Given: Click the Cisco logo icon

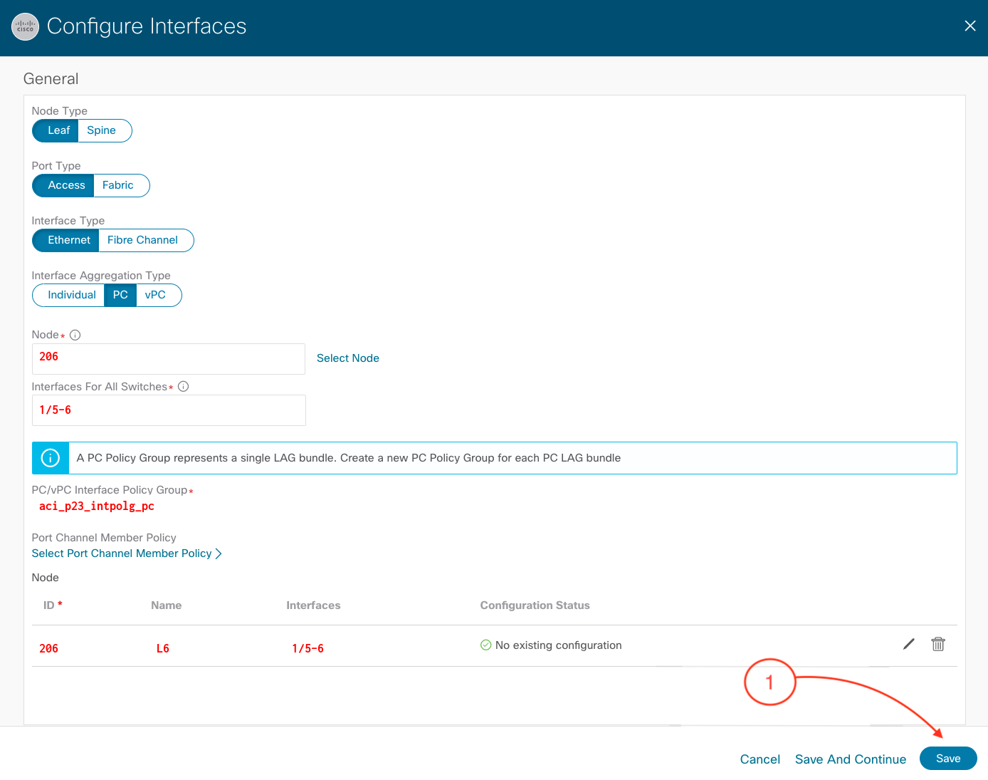Looking at the screenshot, I should 26,27.
